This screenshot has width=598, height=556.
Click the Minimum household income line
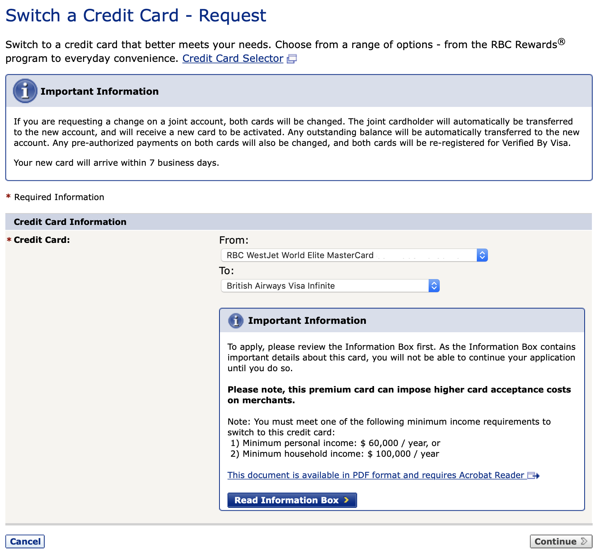tap(335, 454)
